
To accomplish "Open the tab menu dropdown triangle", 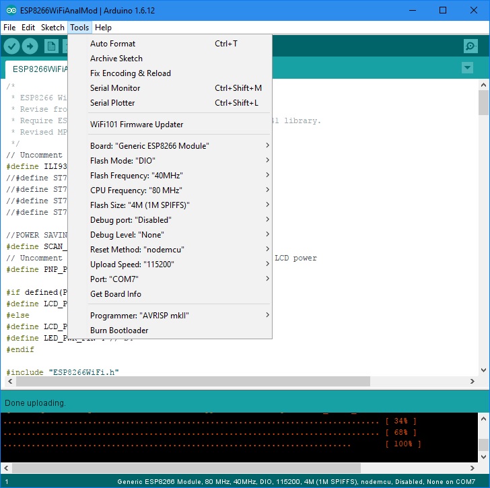I will pos(467,67).
